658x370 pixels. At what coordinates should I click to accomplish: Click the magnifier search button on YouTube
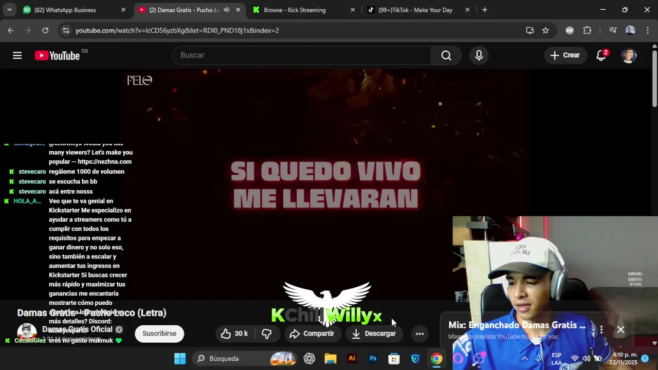pyautogui.click(x=446, y=55)
